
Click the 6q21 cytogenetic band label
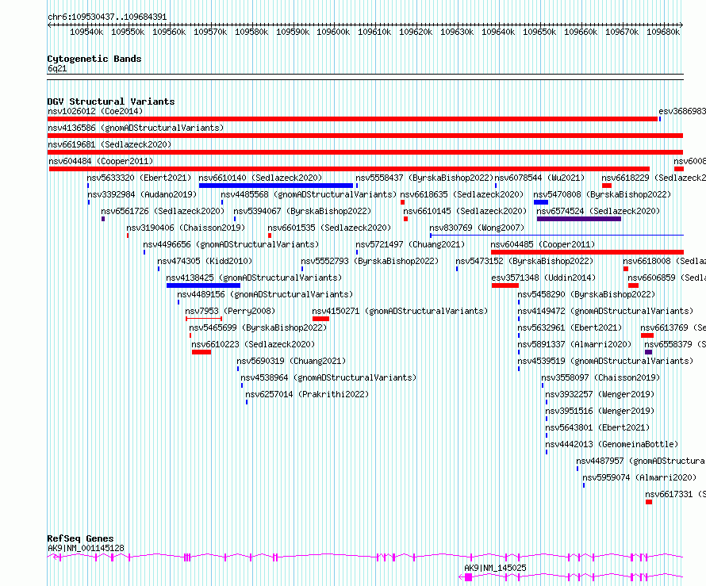click(x=57, y=68)
